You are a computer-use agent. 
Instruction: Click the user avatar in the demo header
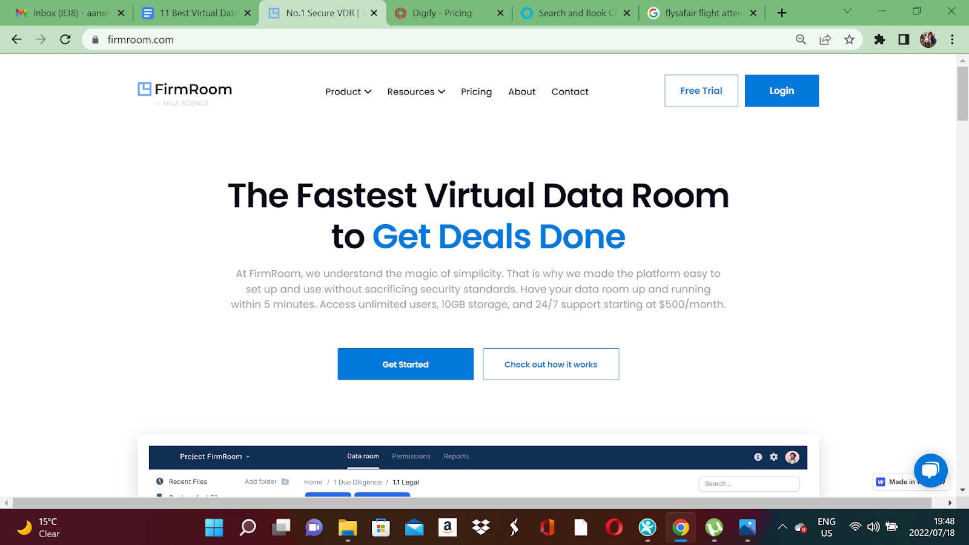click(792, 457)
